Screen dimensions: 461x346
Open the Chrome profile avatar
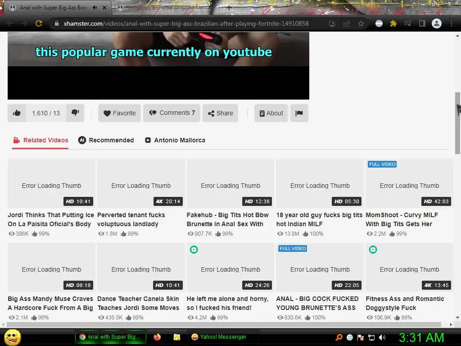pos(437,23)
